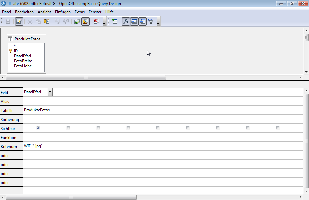The height and width of the screenshot is (200, 309).
Task: Click the primary key icon beside ID
Action: [11, 51]
